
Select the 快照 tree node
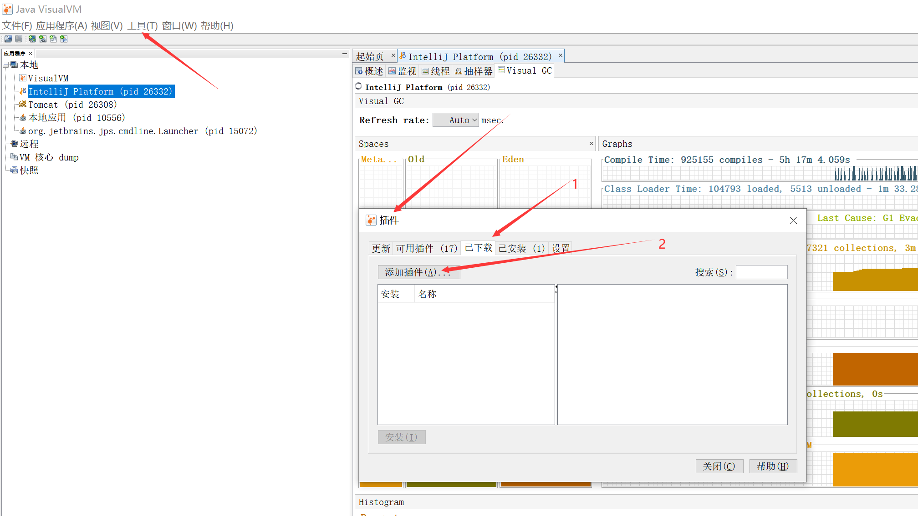pyautogui.click(x=29, y=170)
